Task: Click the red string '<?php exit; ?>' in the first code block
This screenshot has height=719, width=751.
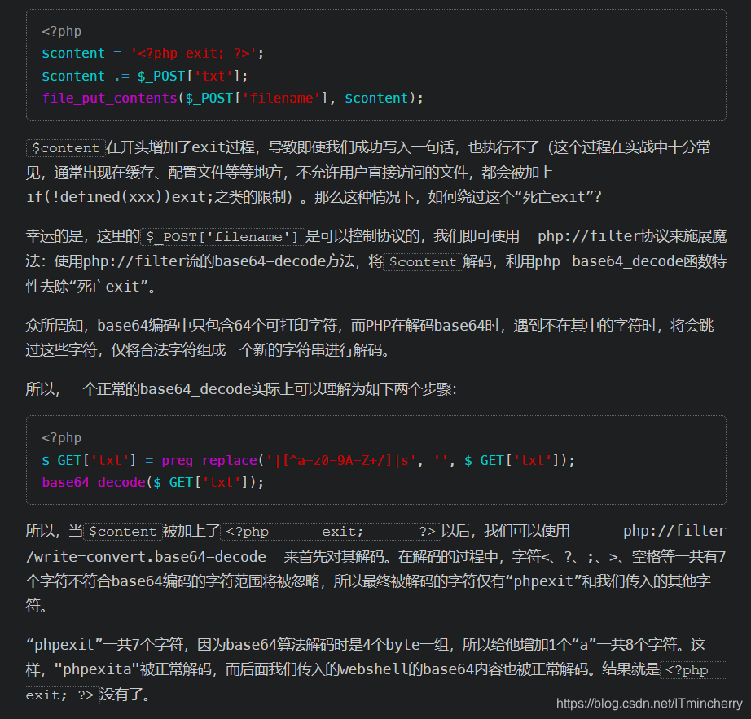Action: (194, 54)
